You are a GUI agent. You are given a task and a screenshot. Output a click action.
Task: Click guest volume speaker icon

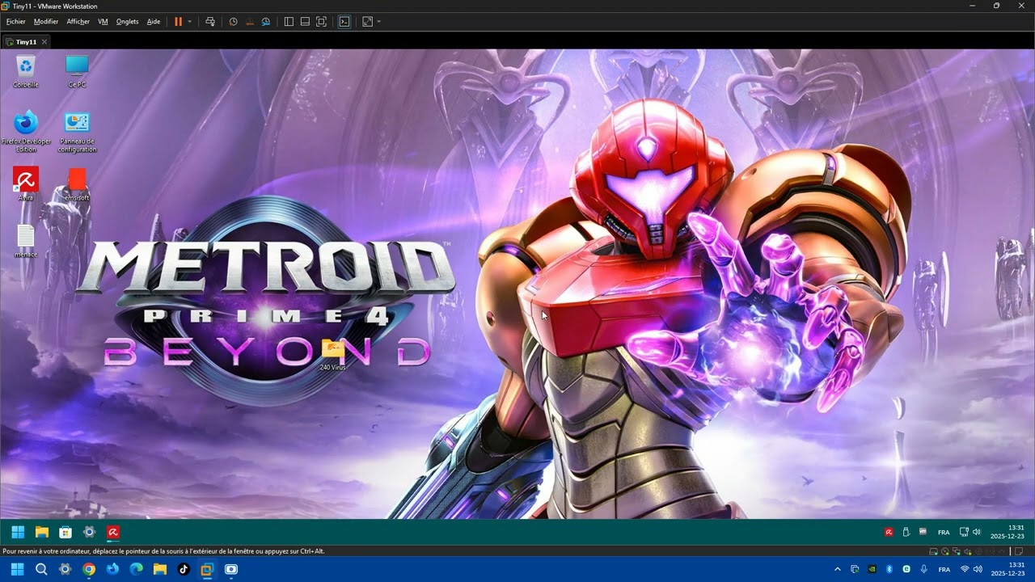(x=976, y=532)
